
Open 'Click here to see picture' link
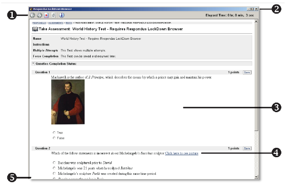click(x=182, y=153)
